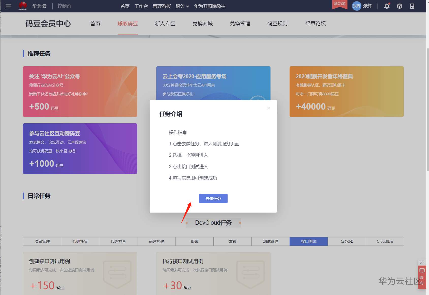Open 管理看板 in top navigation
Viewport: 429px width, 295px height.
[162, 6]
